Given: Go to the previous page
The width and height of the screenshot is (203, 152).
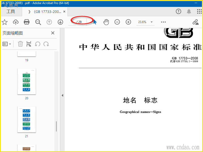Looking at the screenshot, I should point(49,22).
